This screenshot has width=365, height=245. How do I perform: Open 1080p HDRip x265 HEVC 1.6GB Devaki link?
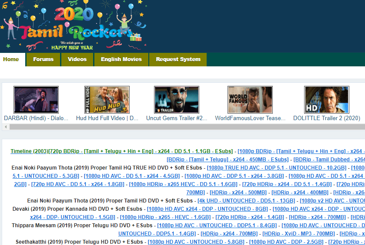click(165, 217)
